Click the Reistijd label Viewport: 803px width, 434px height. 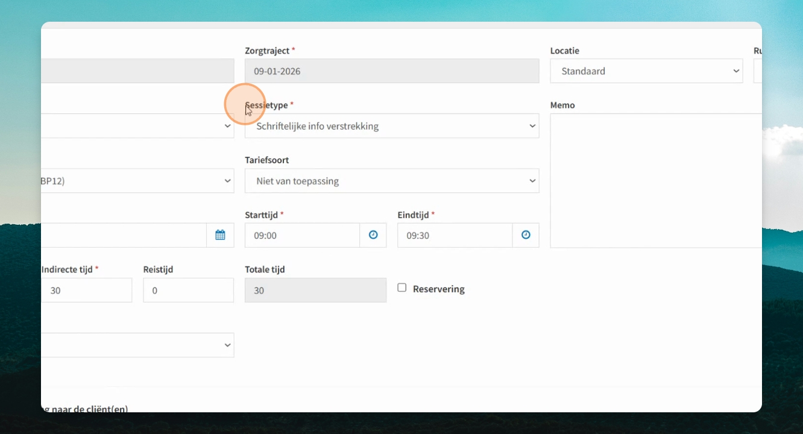point(158,269)
